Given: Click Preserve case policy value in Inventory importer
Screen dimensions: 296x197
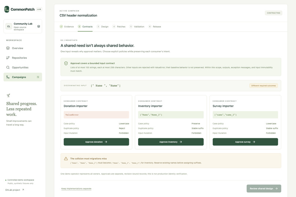Looking at the screenshot, I should pyautogui.click(x=196, y=124).
